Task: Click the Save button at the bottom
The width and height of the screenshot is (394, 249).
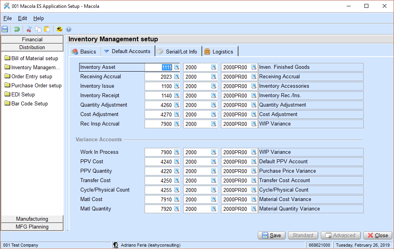Action: pos(271,236)
